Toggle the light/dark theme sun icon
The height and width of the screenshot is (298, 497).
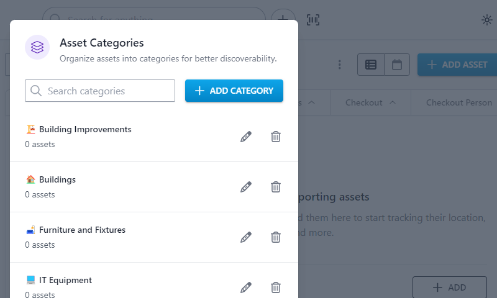(487, 20)
